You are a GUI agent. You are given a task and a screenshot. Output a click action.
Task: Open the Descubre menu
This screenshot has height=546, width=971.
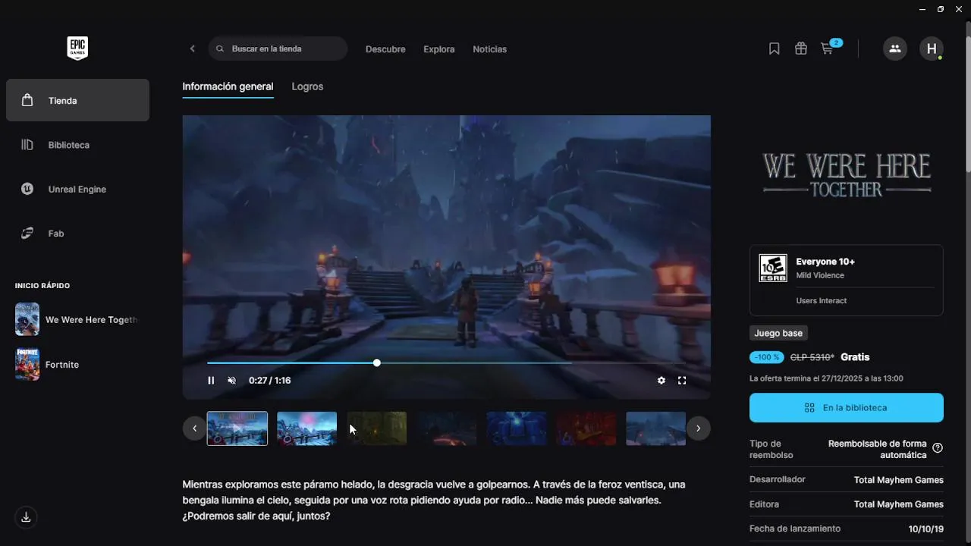385,49
